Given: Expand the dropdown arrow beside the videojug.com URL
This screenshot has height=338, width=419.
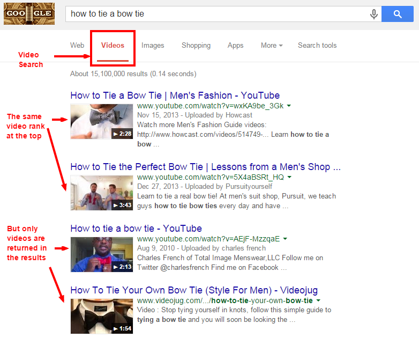Looking at the screenshot, I should click(x=318, y=301).
